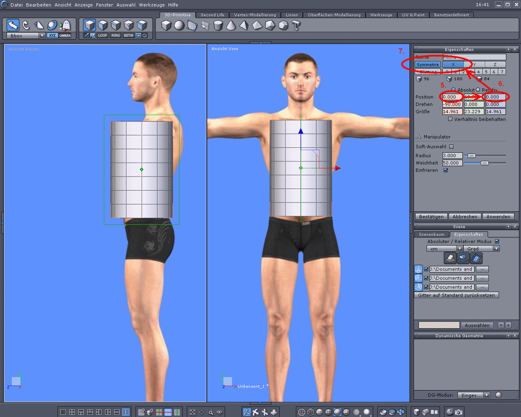Uncheck the Einfrieren checkbox
This screenshot has width=521, height=417.
pyautogui.click(x=446, y=170)
